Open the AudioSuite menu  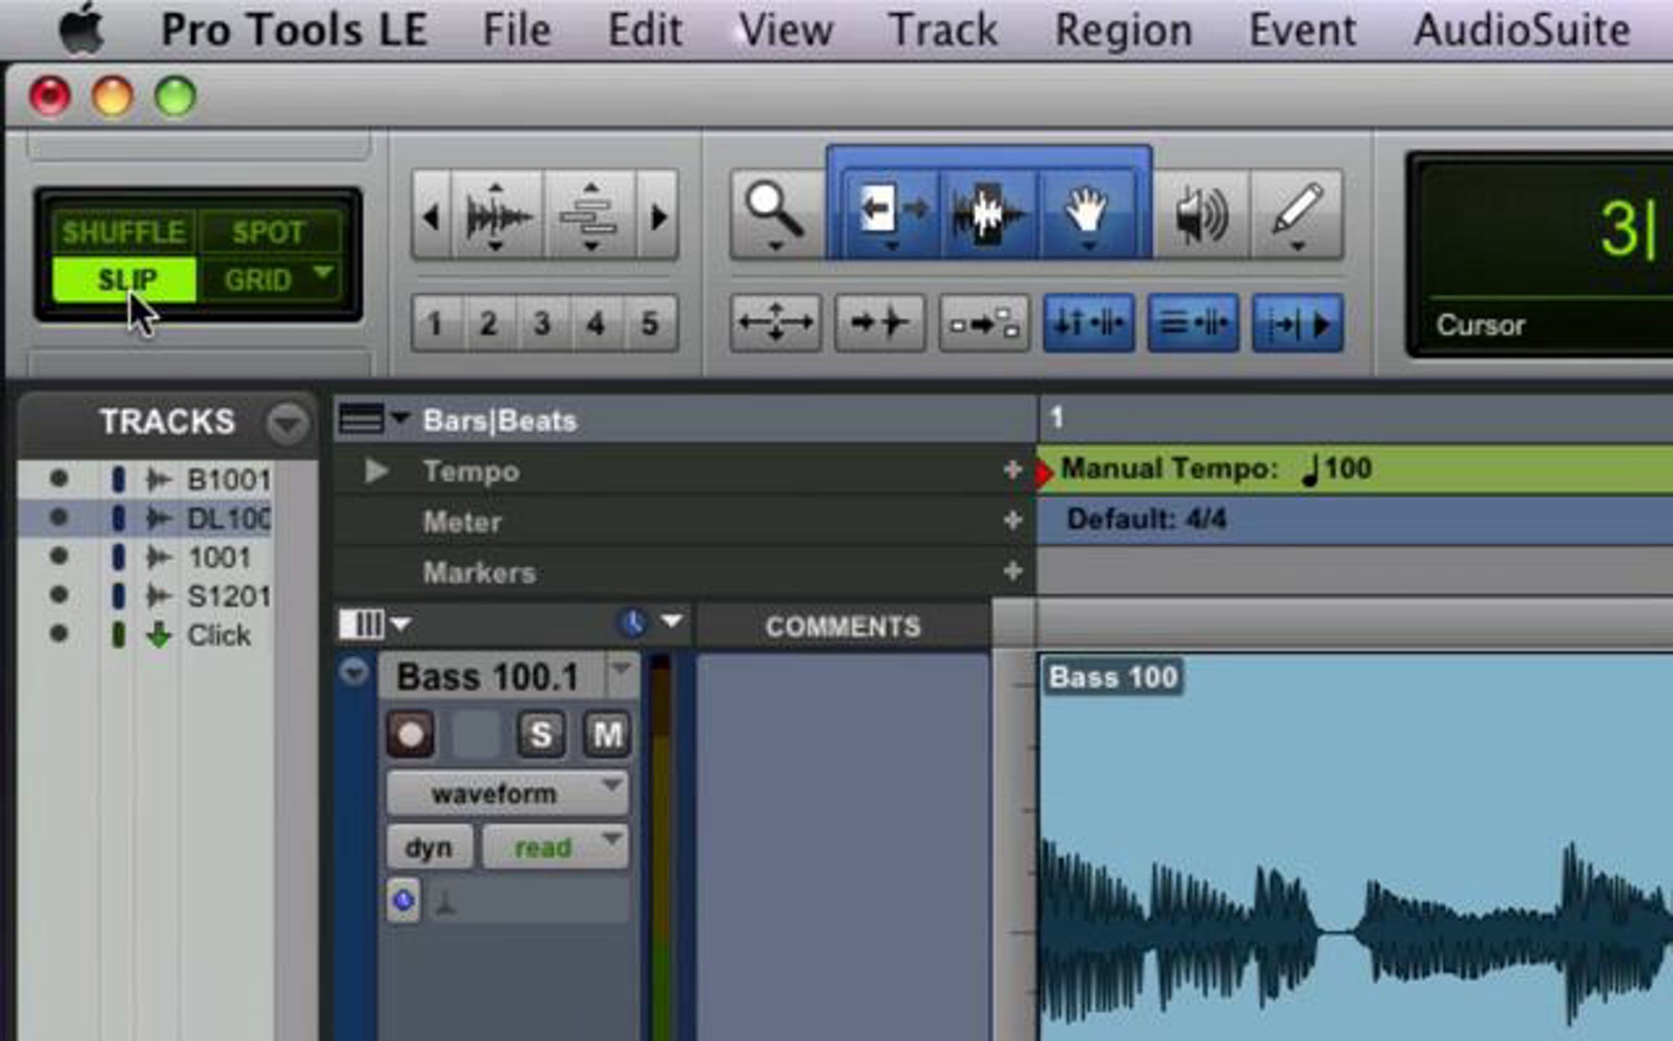tap(1521, 31)
